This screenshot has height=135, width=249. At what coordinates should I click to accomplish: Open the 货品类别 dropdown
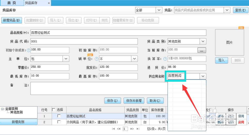tap(203, 41)
